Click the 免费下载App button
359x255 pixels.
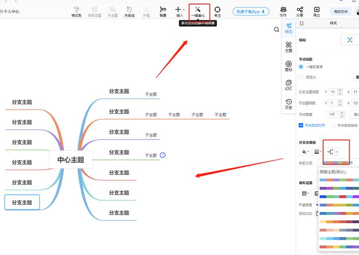pyautogui.click(x=251, y=11)
